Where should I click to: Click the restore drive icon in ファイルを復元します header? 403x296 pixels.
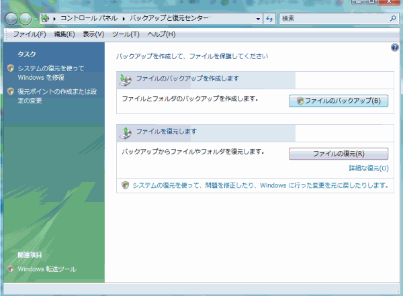126,133
